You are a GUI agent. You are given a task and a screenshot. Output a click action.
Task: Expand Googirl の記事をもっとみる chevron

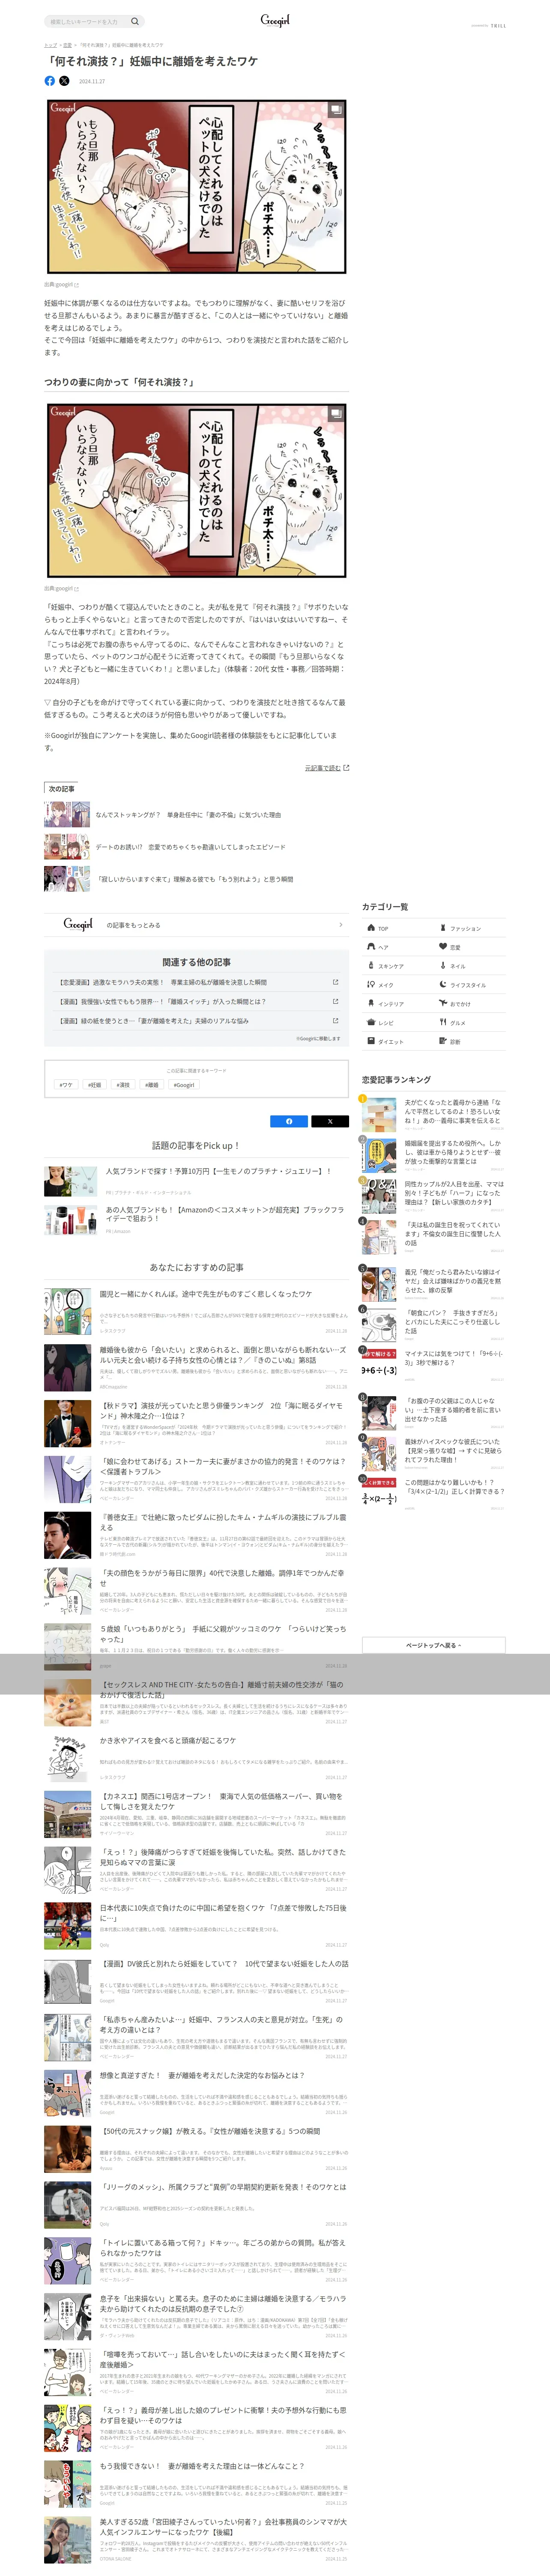(x=341, y=925)
